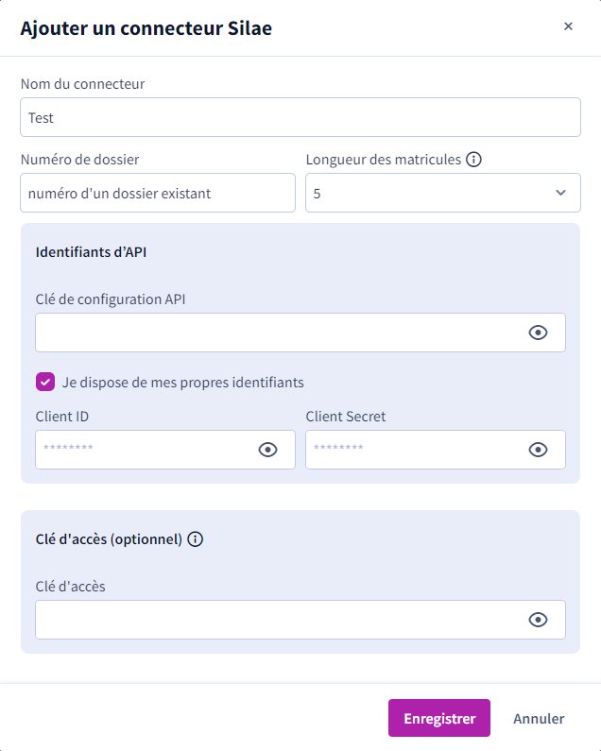Open info icon beside Clé d'accès (optionnel)
The image size is (601, 751).
coord(195,538)
